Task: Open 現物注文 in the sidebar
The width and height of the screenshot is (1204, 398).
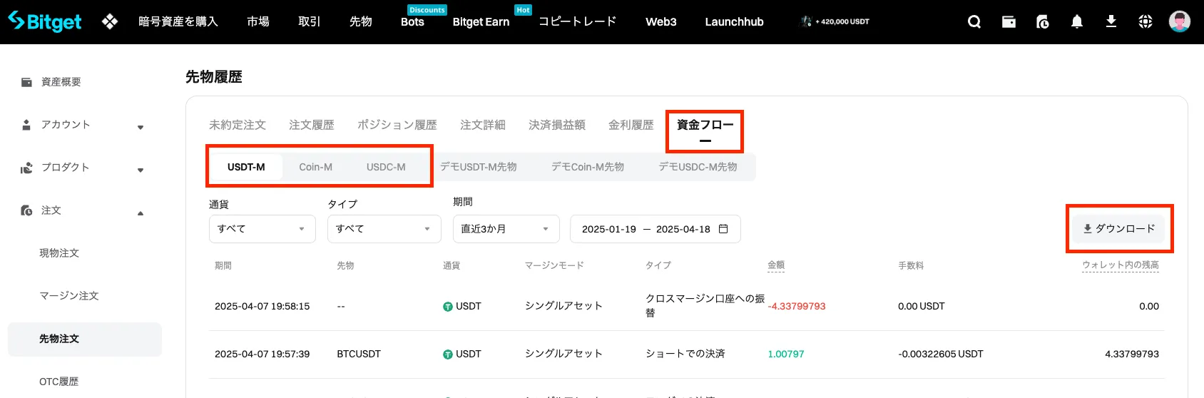Action: click(59, 253)
